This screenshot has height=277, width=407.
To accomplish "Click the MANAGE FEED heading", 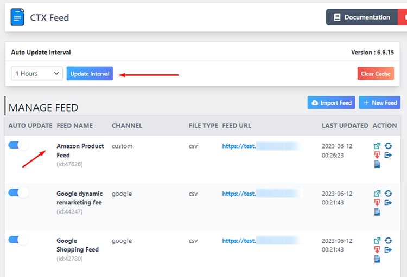I will 43,108.
